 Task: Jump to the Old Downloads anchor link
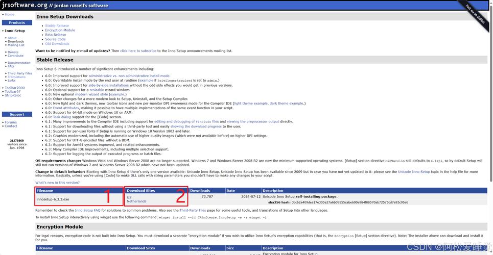coord(57,44)
